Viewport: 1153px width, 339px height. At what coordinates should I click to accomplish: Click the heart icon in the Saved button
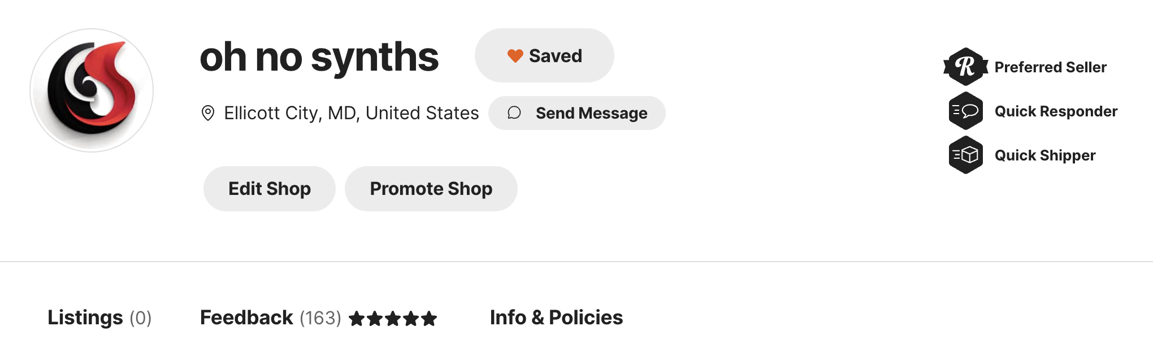click(x=515, y=56)
